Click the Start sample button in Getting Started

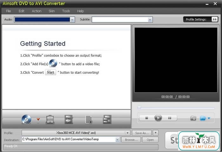point(50,72)
